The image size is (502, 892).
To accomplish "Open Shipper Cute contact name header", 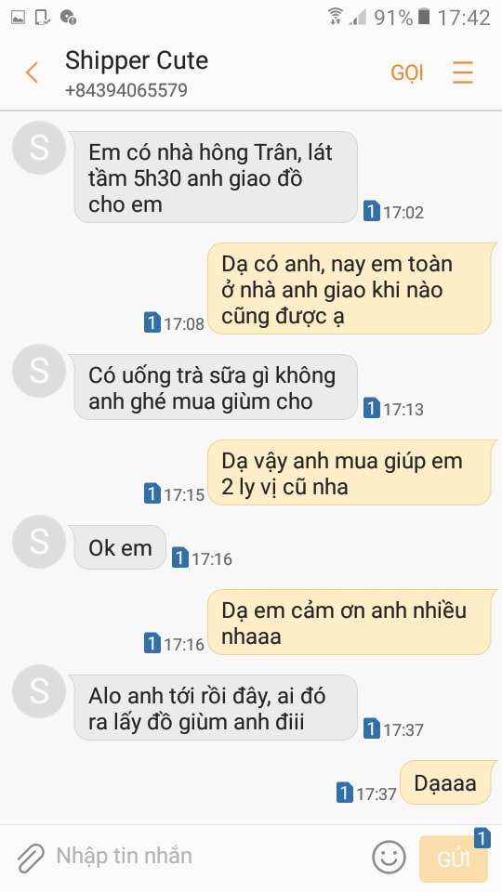I will tap(137, 60).
